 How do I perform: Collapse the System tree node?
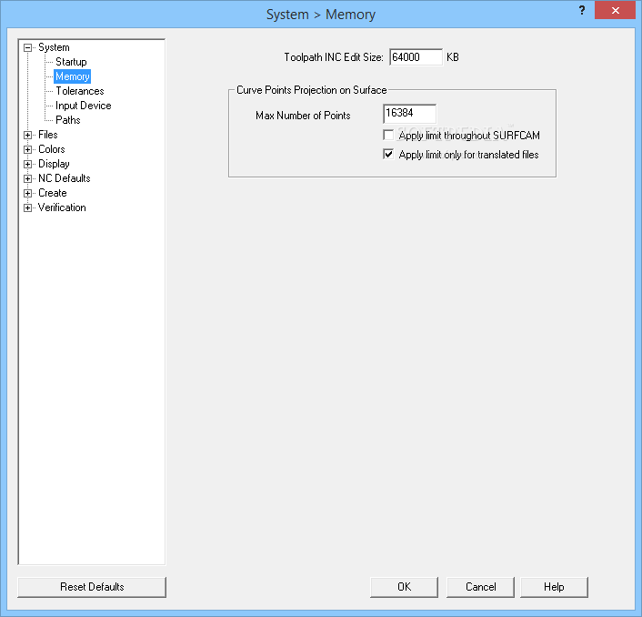pos(27,48)
